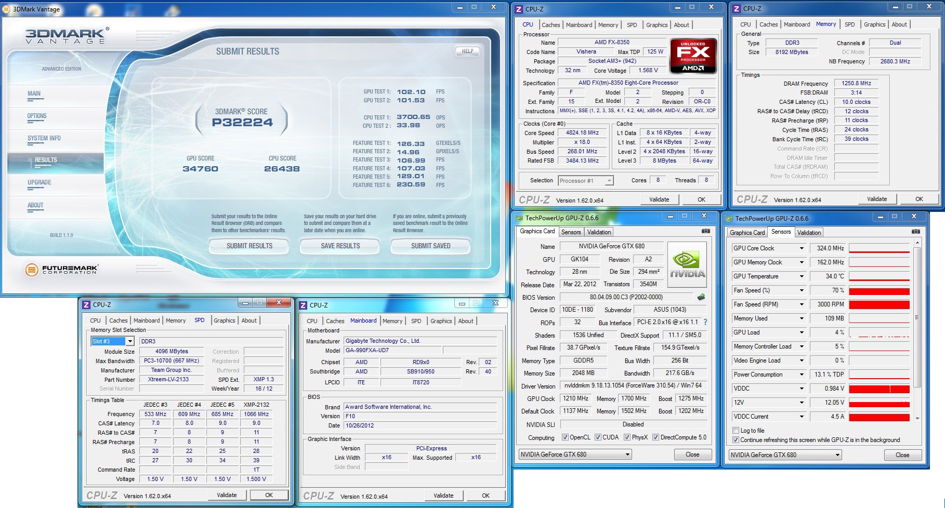Click the Submit Results button
Image resolution: width=945 pixels, height=508 pixels.
(x=250, y=246)
